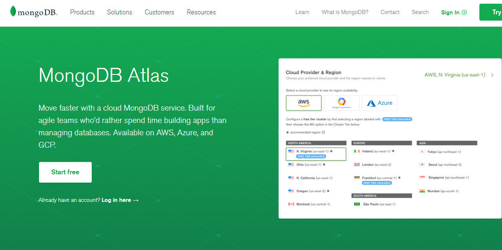
Task: Open the Solutions menu
Action: tap(120, 12)
